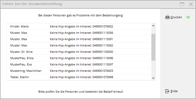Select the Musterling, Maximilian entry
Screen dimensions: 196x99
pyautogui.click(x=79, y=71)
